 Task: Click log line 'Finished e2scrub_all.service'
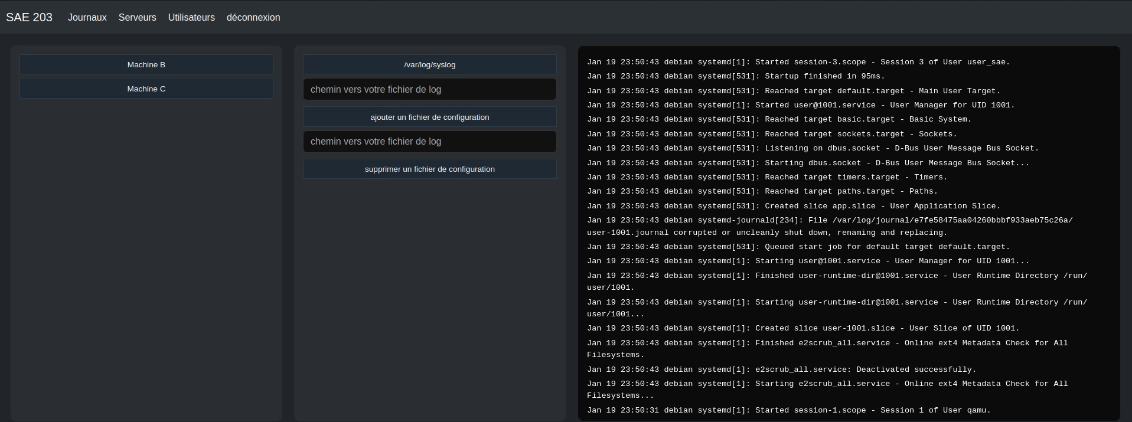click(827, 349)
